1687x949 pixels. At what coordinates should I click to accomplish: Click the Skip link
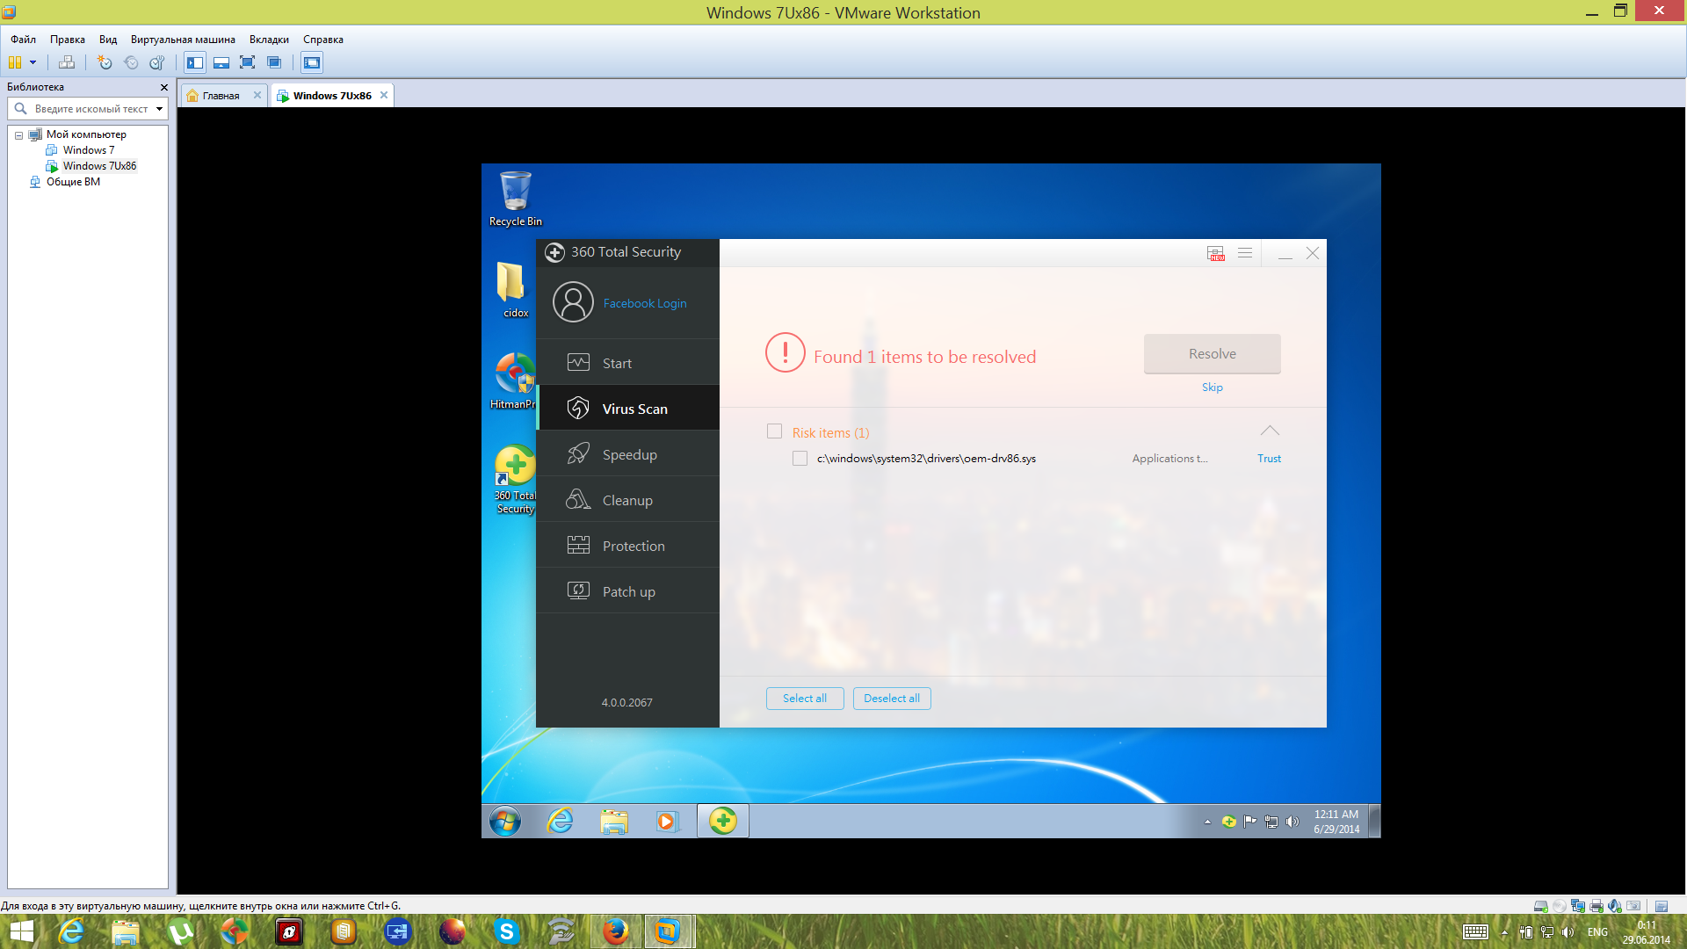tap(1212, 388)
